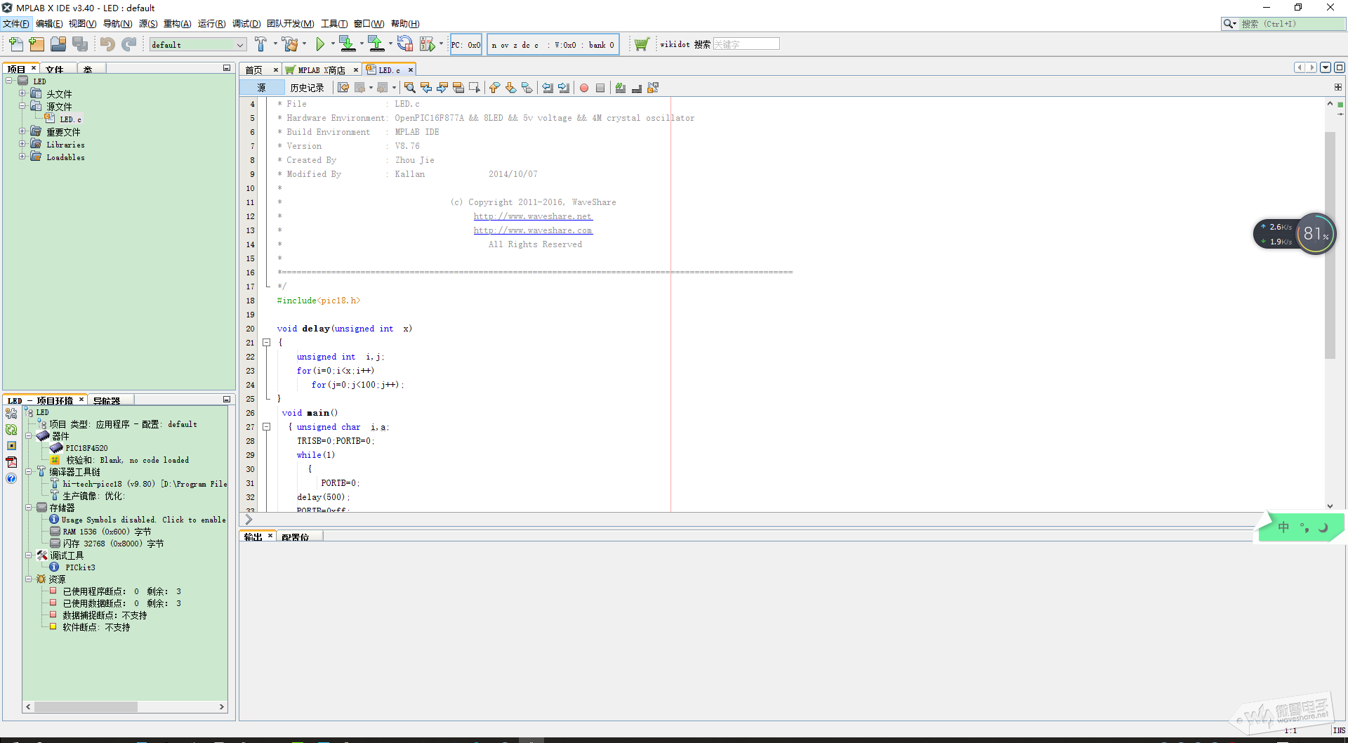Build project with the hammer icon
This screenshot has width=1348, height=743.
(260, 44)
